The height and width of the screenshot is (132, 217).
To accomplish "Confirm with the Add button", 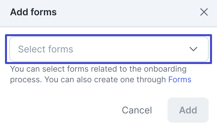I will click(188, 110).
